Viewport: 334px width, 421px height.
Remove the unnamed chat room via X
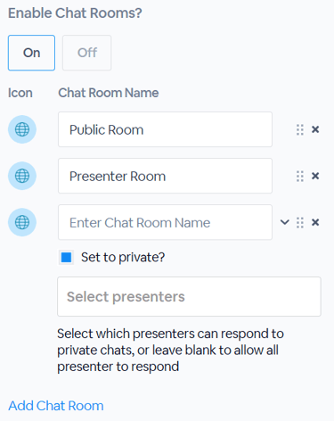coord(315,222)
